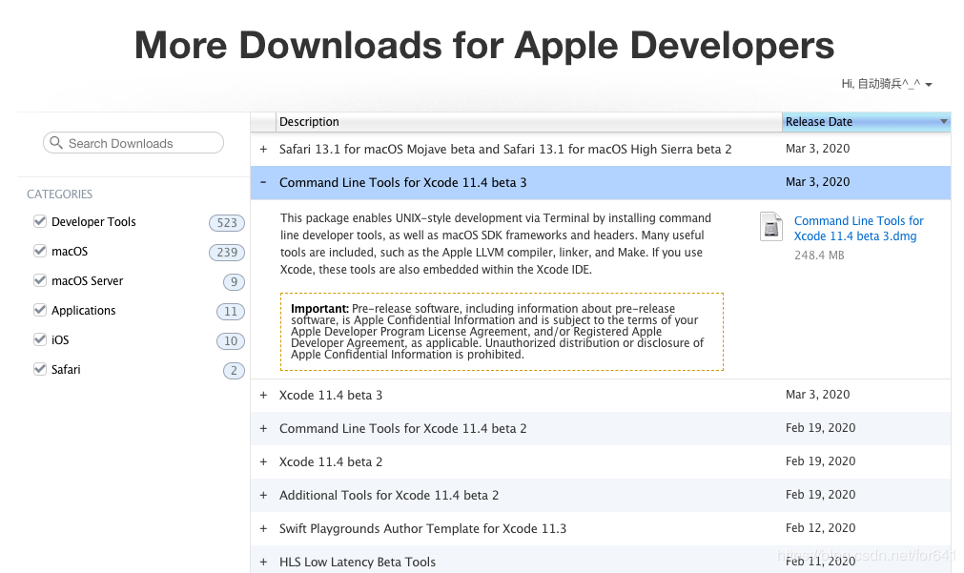Select 'HLS Low Latency Beta Tools' title
The width and height of the screenshot is (964, 573).
coord(358,562)
